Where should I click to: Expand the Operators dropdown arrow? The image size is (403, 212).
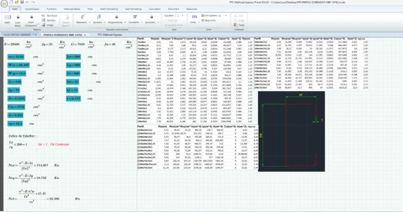pos(90,23)
